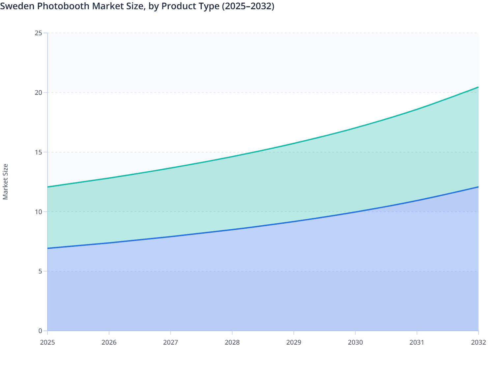Screen dimensions: 497x369
Task: Click the Market Size axis title
Action: 6,181
